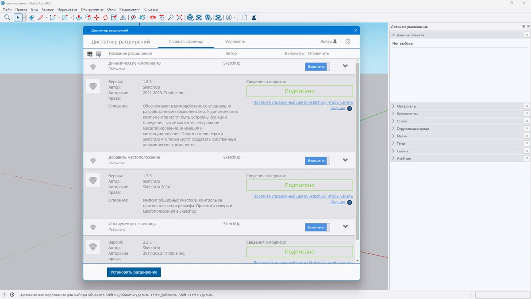531x299 pixels.
Task: Open 3D Warehouse from the toolbar
Action: tap(190, 18)
